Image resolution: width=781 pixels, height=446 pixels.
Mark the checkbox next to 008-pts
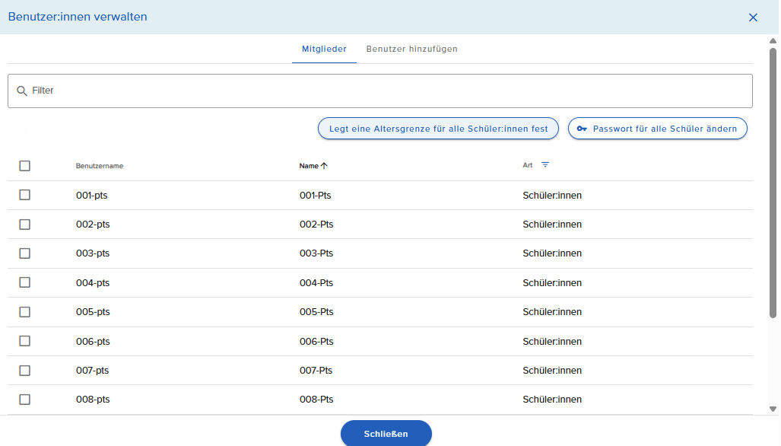25,400
